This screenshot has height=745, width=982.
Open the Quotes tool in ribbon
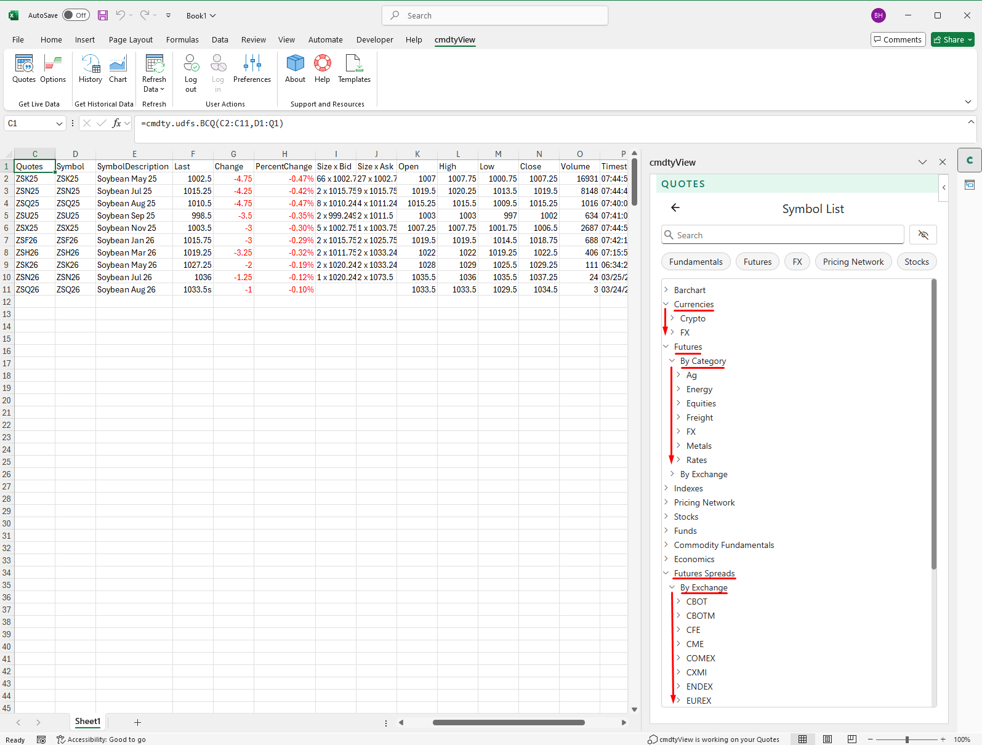(24, 69)
